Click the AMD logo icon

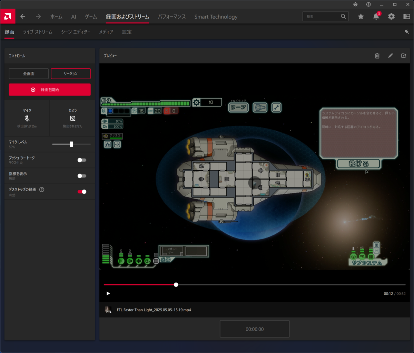(x=8, y=16)
